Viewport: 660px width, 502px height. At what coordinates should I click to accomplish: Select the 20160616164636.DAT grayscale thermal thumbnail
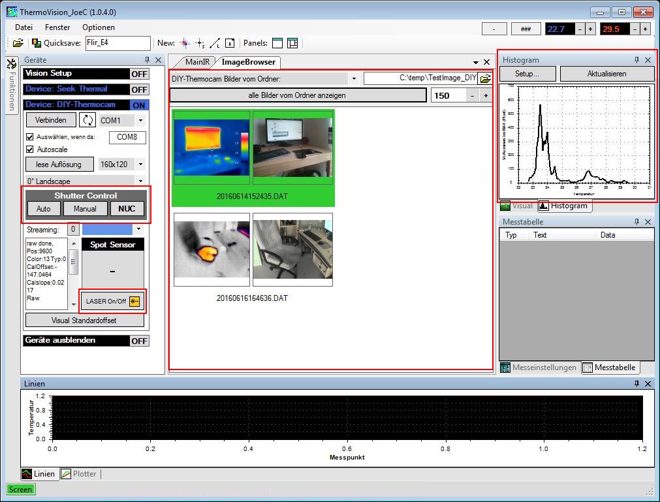(x=212, y=249)
